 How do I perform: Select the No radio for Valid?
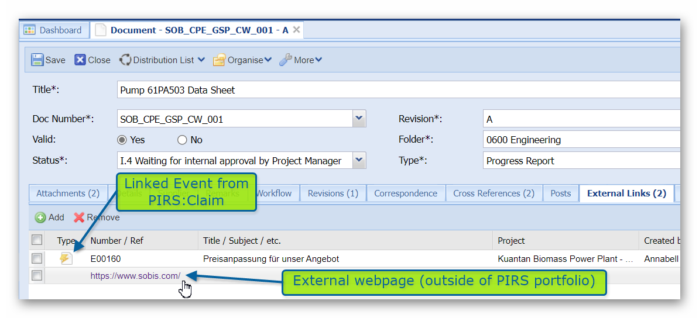tap(182, 140)
